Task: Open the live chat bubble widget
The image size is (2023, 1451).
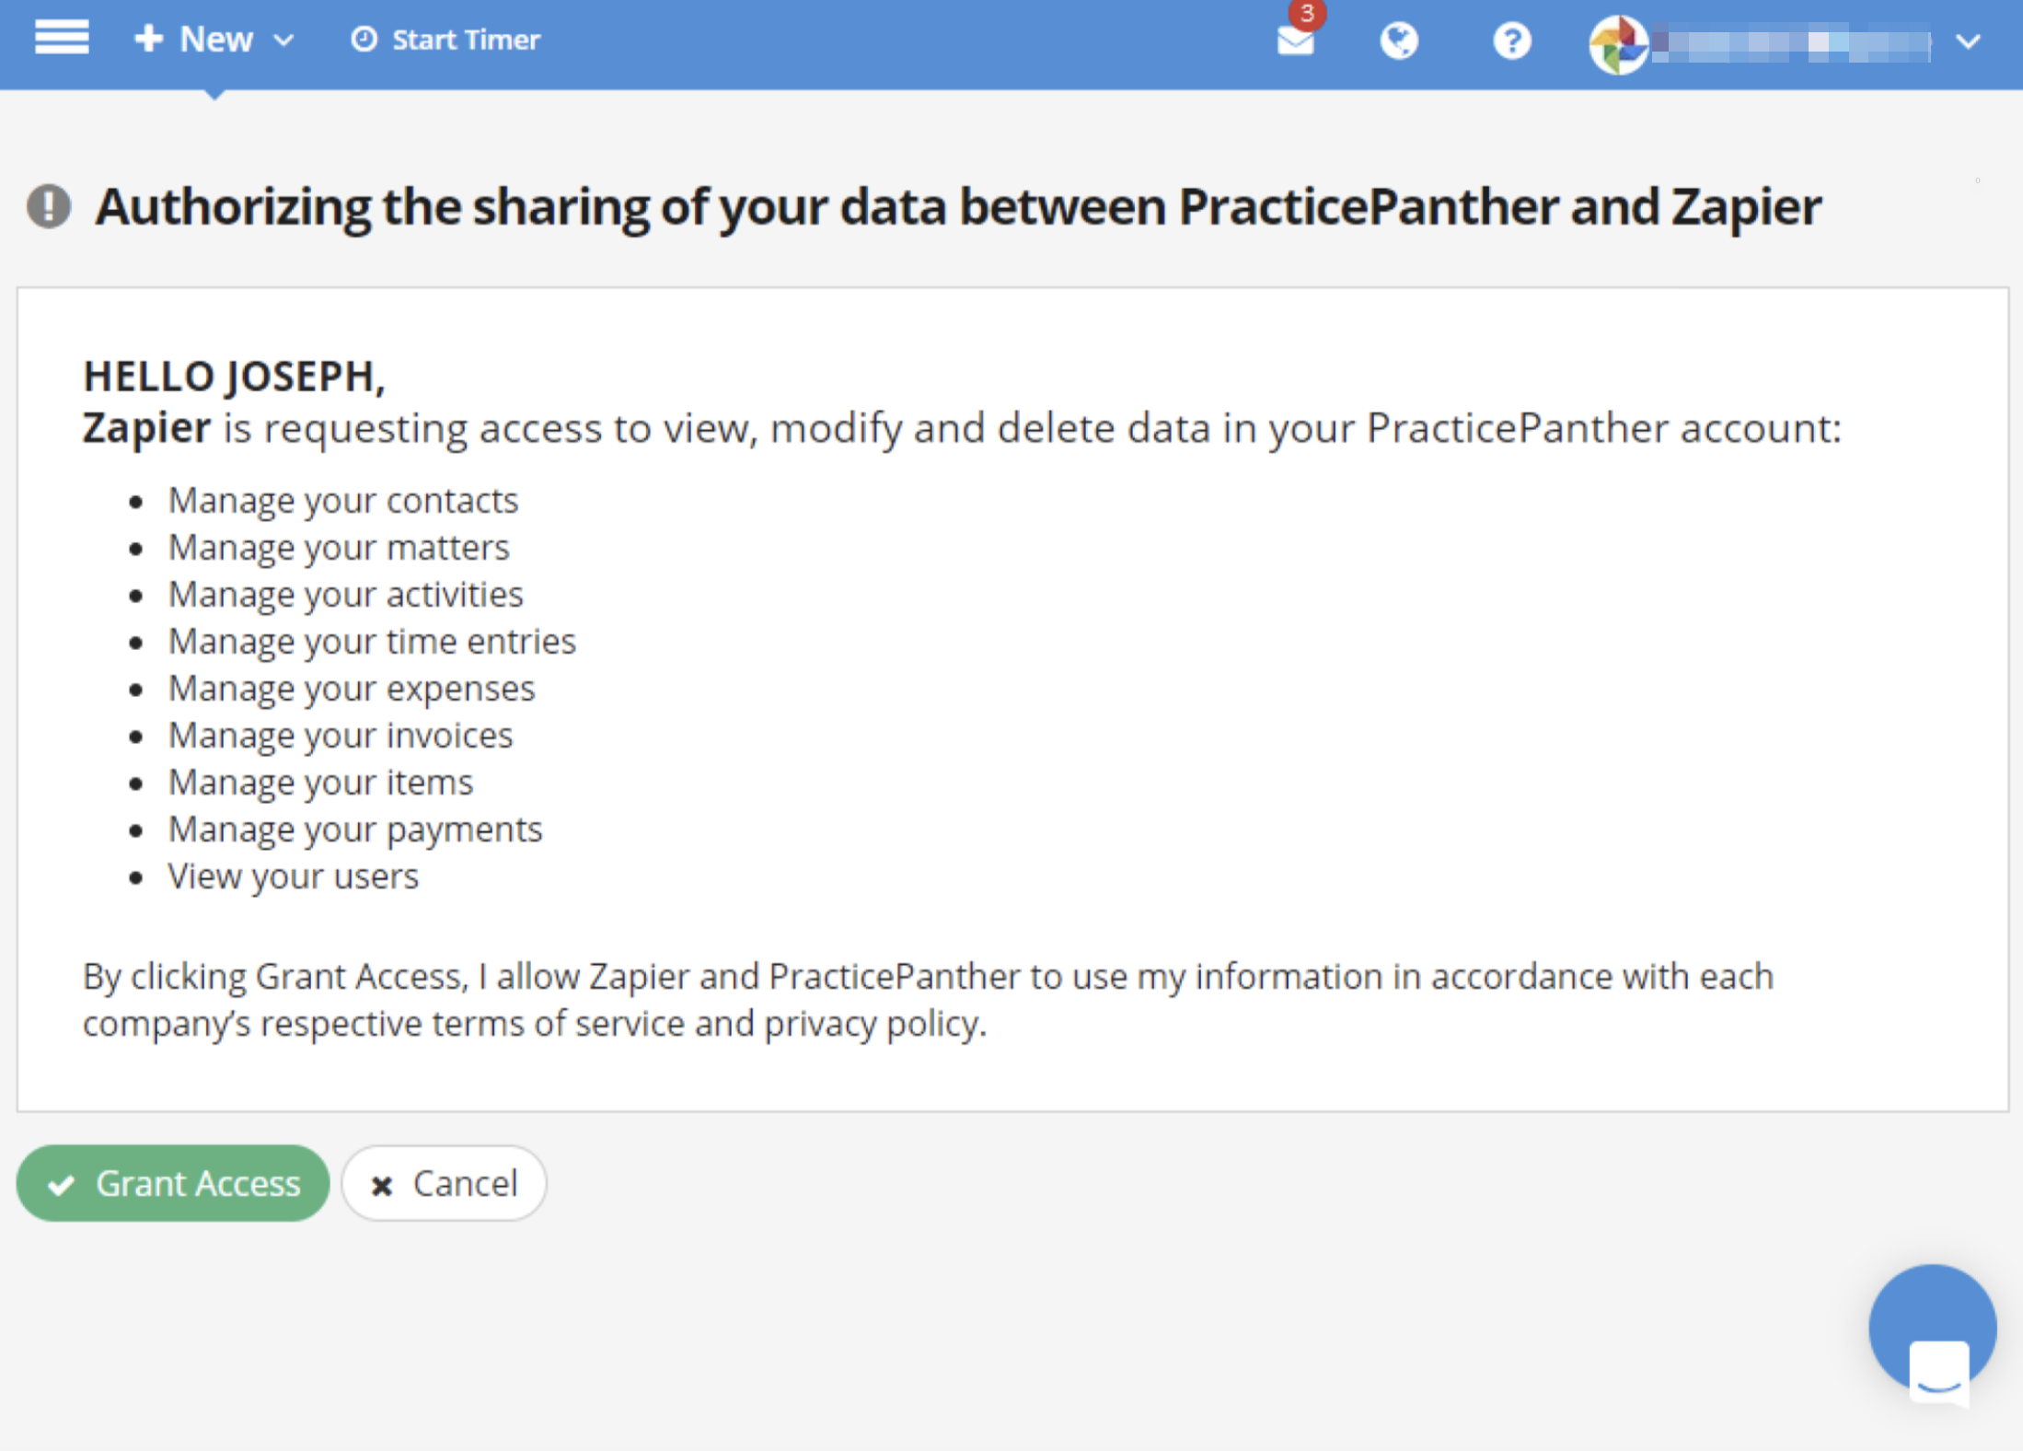Action: pyautogui.click(x=1932, y=1329)
